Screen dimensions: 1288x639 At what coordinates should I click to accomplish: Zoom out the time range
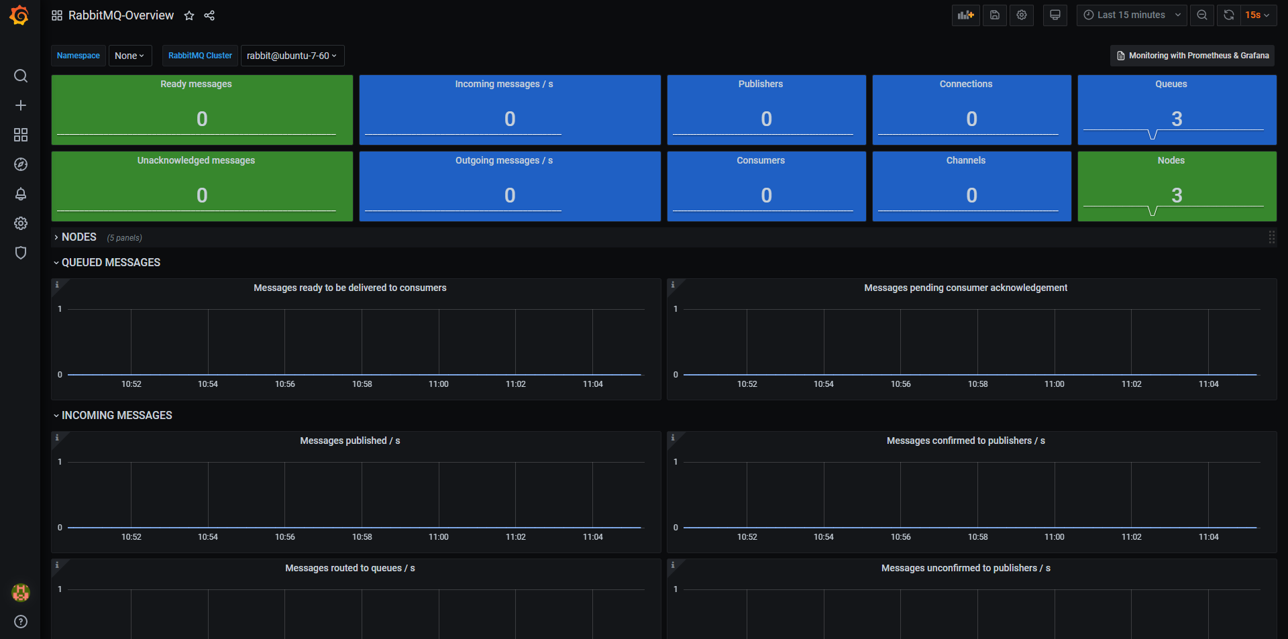pyautogui.click(x=1202, y=15)
